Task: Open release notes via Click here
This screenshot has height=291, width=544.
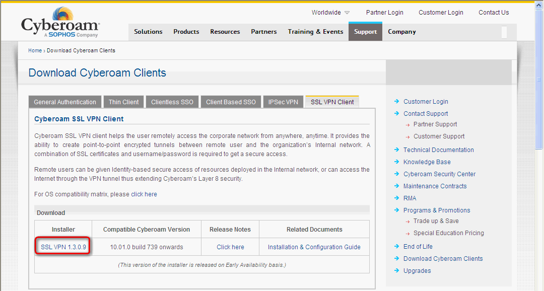Action: click(x=230, y=247)
